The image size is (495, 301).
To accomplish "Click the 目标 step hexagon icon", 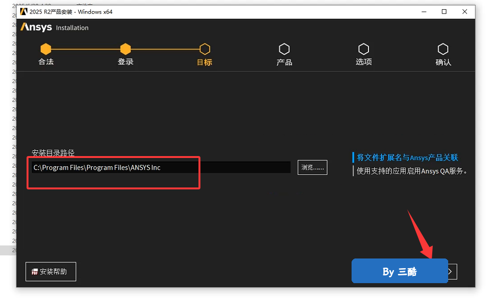I will pyautogui.click(x=205, y=49).
